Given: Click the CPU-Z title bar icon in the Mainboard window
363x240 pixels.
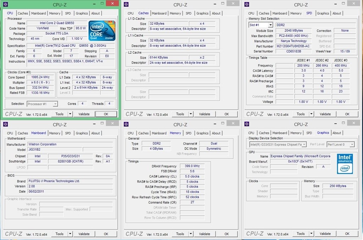Looking at the screenshot, I should pos(6,124).
